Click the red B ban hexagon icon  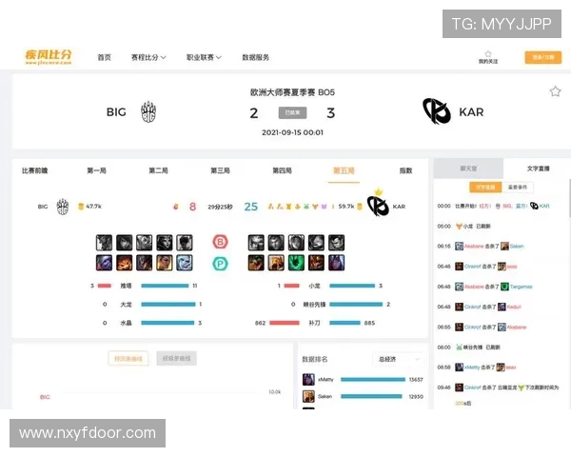click(x=220, y=242)
